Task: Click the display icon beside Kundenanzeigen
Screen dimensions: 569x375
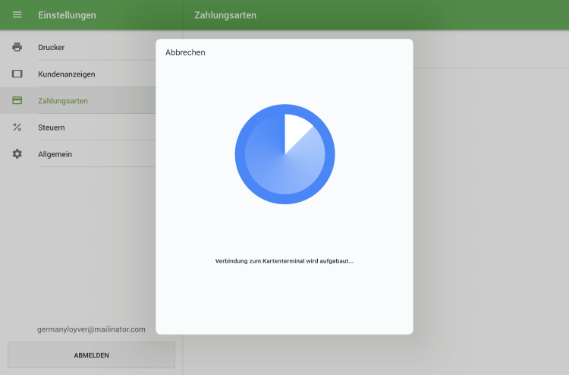Action: (x=17, y=74)
